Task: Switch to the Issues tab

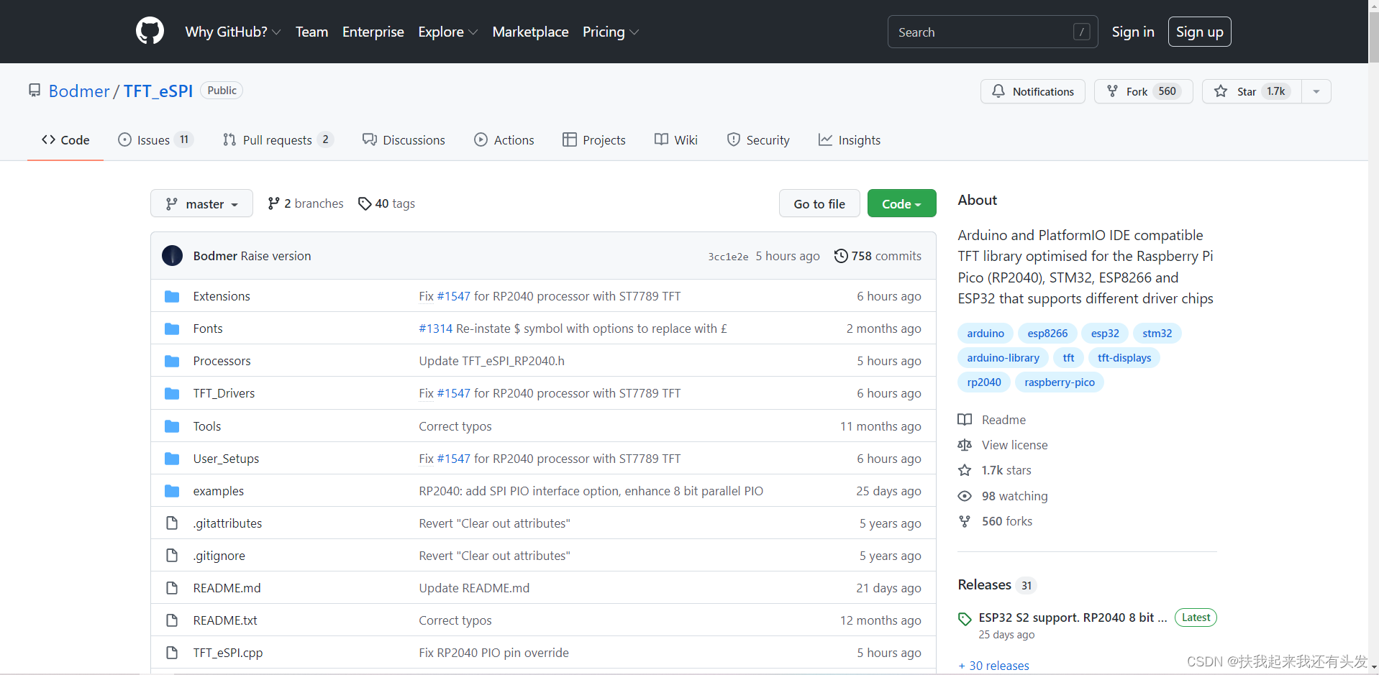Action: 155,140
